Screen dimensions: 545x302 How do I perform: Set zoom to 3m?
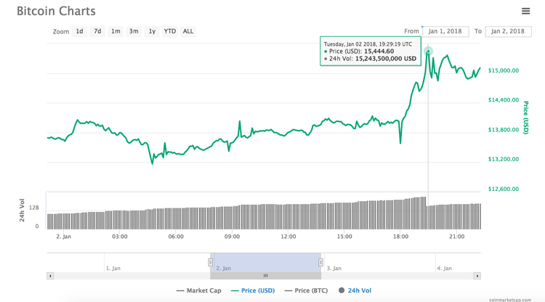134,31
